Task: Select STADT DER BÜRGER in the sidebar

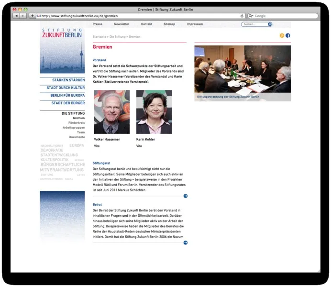Action: coord(68,103)
